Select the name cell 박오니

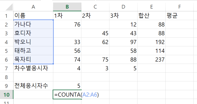(x=33, y=42)
